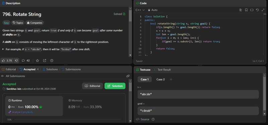Click the runtime beats info icon
Viewport: 268px width, 125px height.
tap(41, 107)
